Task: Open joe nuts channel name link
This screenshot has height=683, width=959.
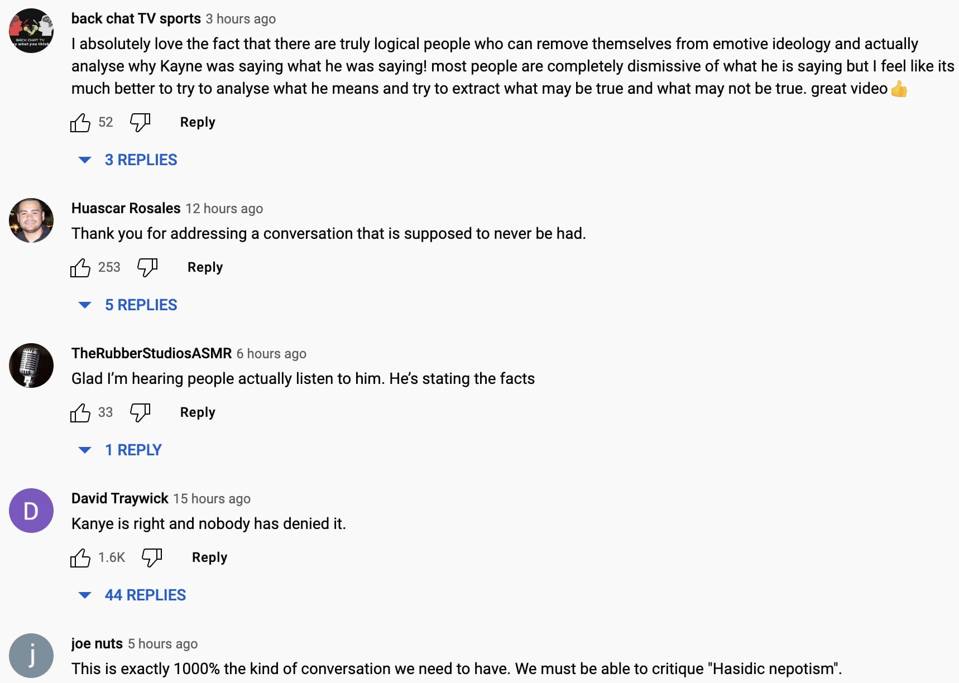Action: click(97, 643)
